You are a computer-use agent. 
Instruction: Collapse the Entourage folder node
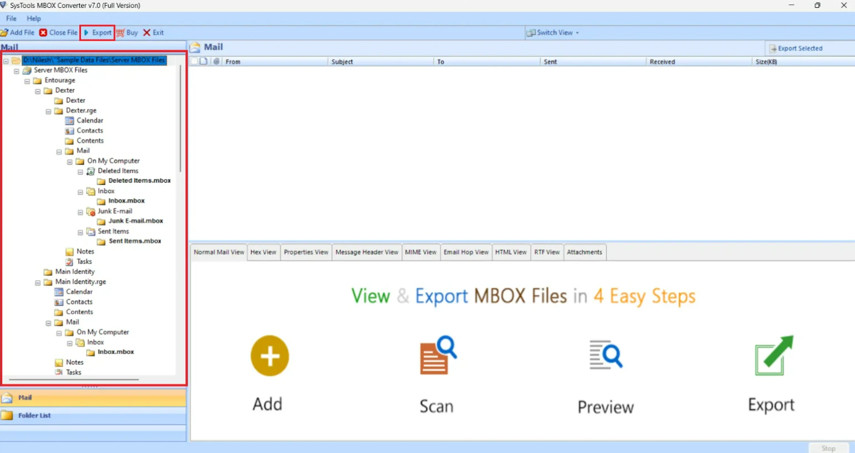pyautogui.click(x=27, y=81)
